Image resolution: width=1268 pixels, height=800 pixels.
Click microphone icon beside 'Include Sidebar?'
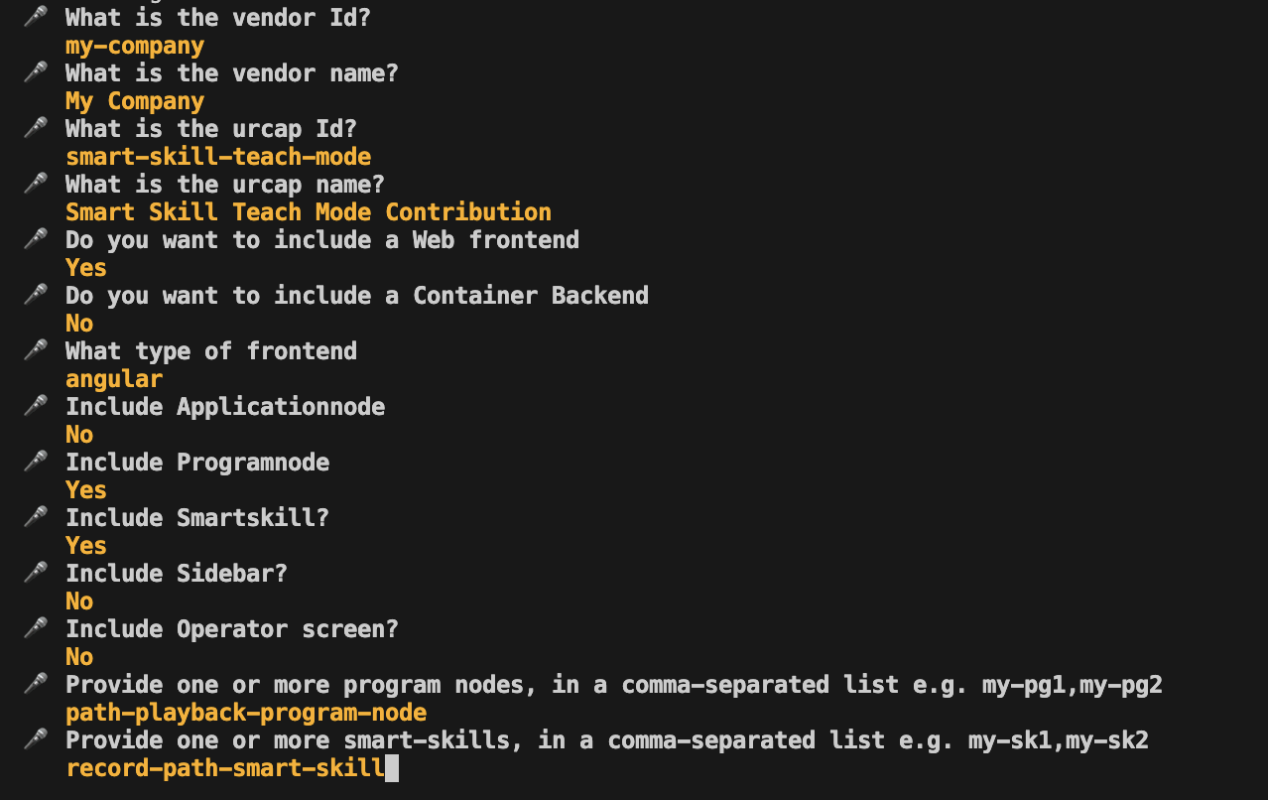[36, 573]
